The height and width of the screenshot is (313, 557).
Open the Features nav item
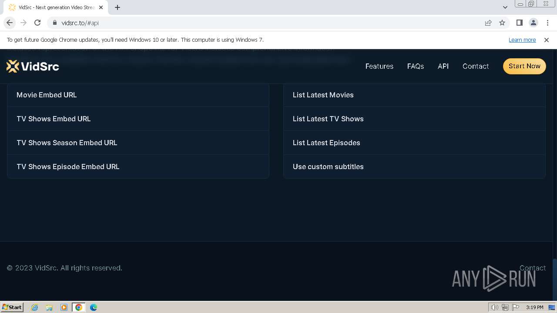(379, 66)
